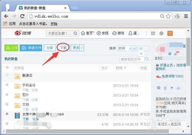Click the 图片 folder icon
The height and width of the screenshot is (135, 192).
(x=17, y=96)
